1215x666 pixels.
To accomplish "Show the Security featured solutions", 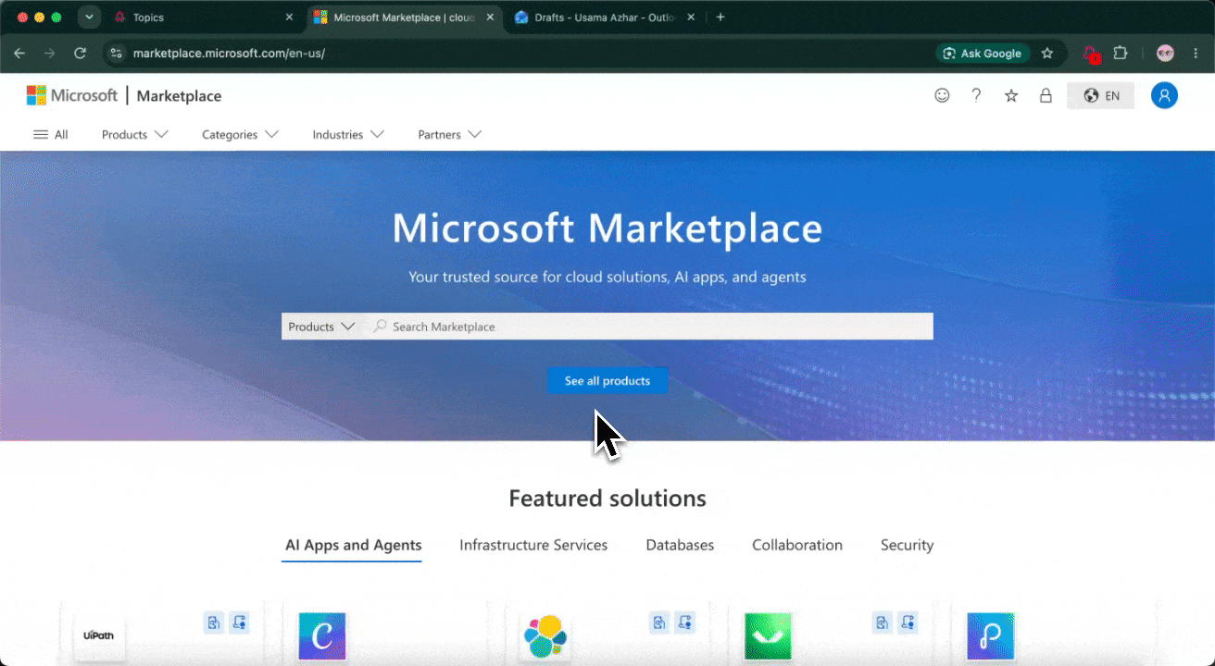I will pos(907,546).
